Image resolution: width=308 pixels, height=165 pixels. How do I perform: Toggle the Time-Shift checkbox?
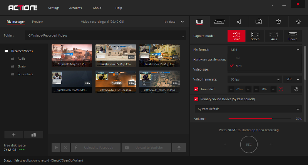click(196, 89)
